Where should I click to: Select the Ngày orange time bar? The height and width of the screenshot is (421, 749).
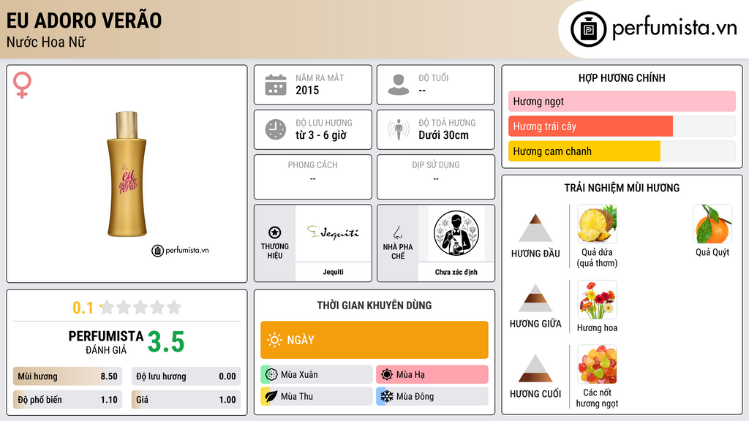coord(374,340)
